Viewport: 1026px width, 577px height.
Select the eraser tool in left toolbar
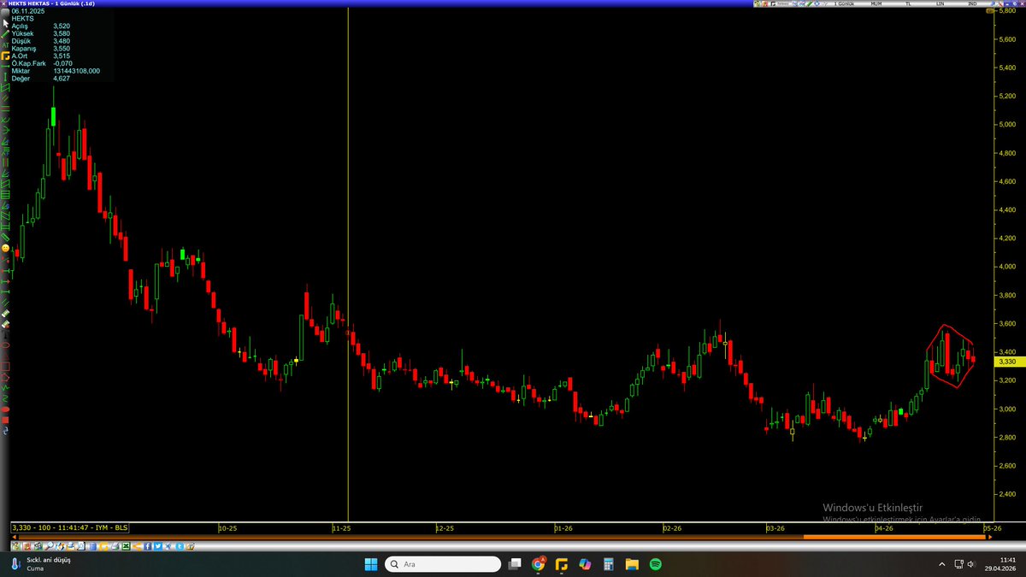pyautogui.click(x=5, y=314)
